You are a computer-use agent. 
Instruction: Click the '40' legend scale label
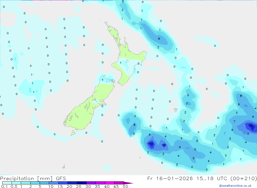tap(107, 186)
